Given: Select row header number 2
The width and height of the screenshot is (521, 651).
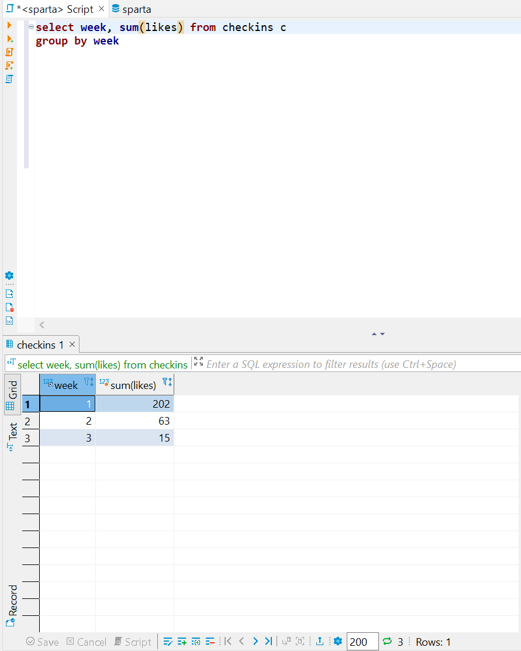Looking at the screenshot, I should (x=30, y=421).
